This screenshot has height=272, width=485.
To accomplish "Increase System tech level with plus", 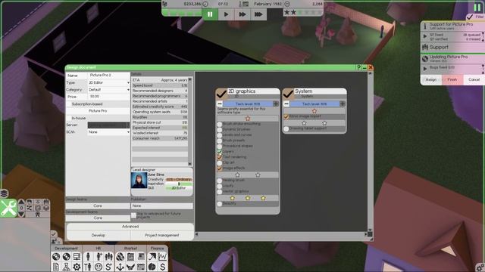I will pyautogui.click(x=343, y=104).
